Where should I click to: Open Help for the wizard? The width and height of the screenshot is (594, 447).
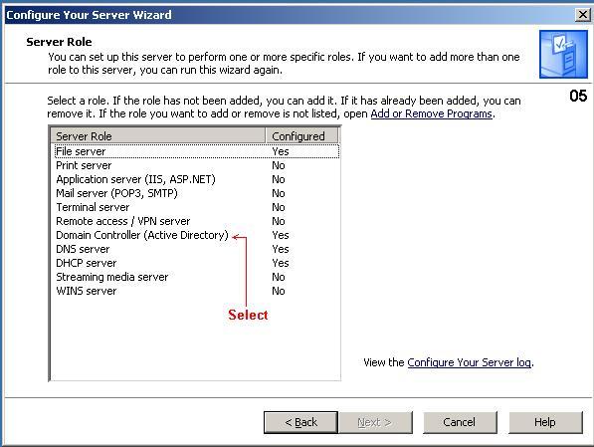tap(545, 422)
